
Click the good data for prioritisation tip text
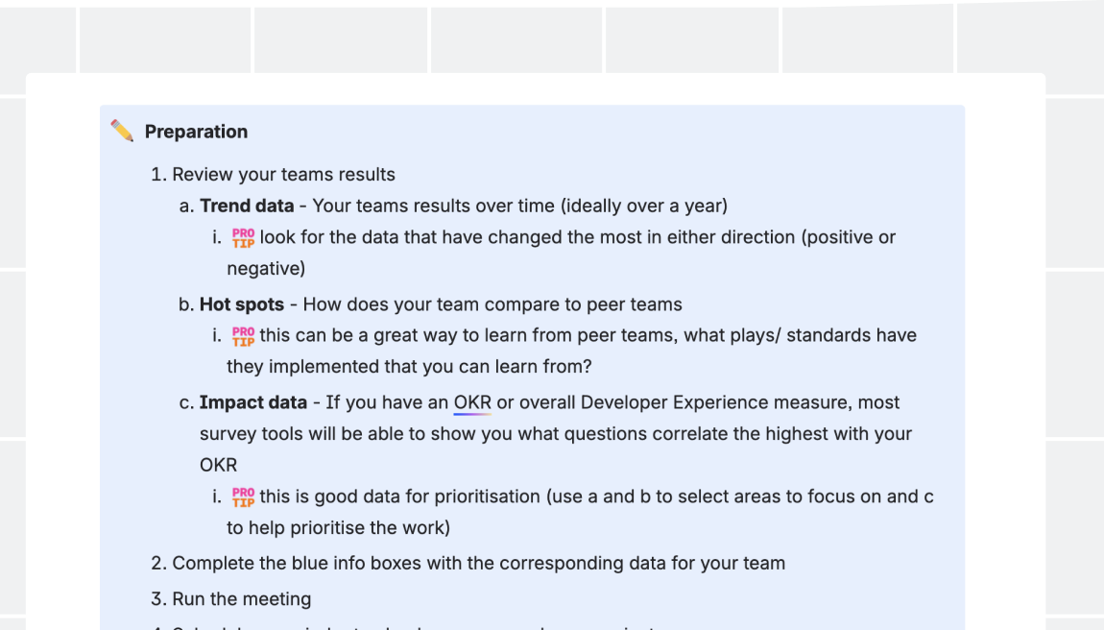pyautogui.click(x=595, y=497)
